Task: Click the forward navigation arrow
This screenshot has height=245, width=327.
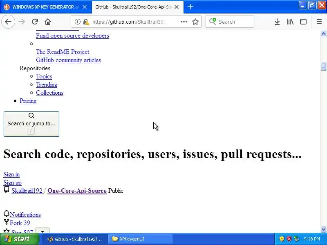Action: 22,22
